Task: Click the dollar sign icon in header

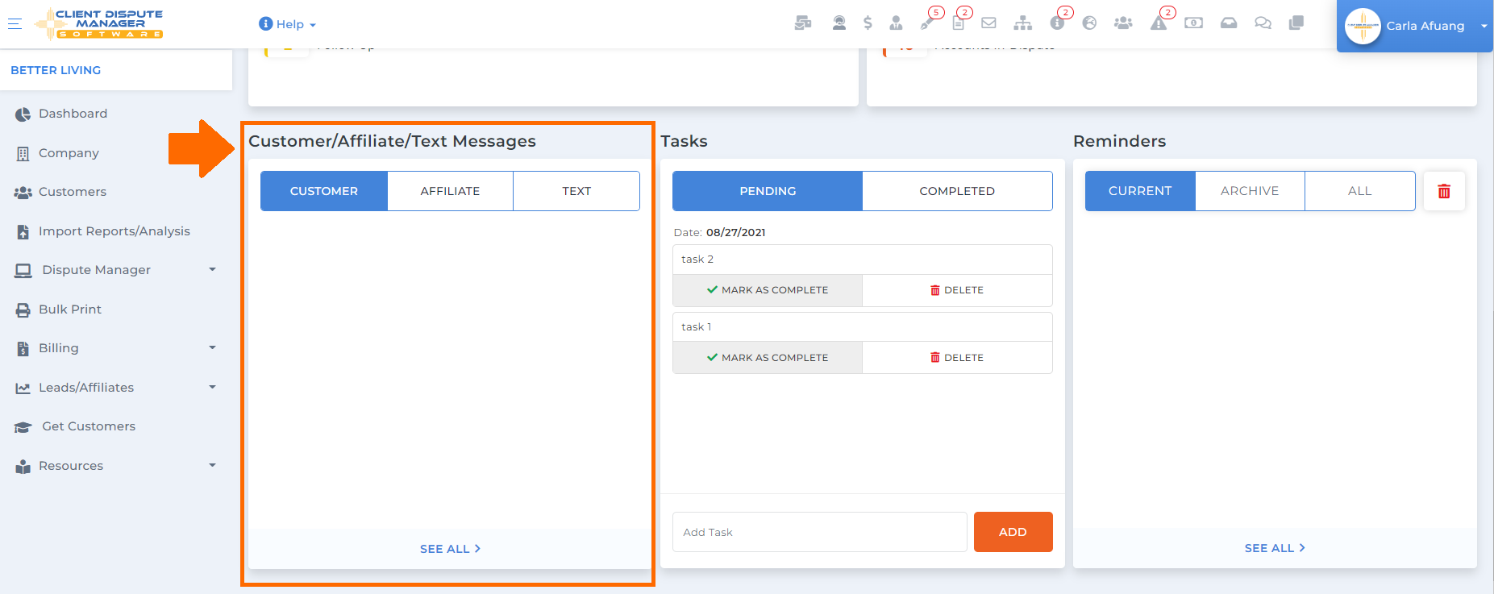Action: (868, 23)
